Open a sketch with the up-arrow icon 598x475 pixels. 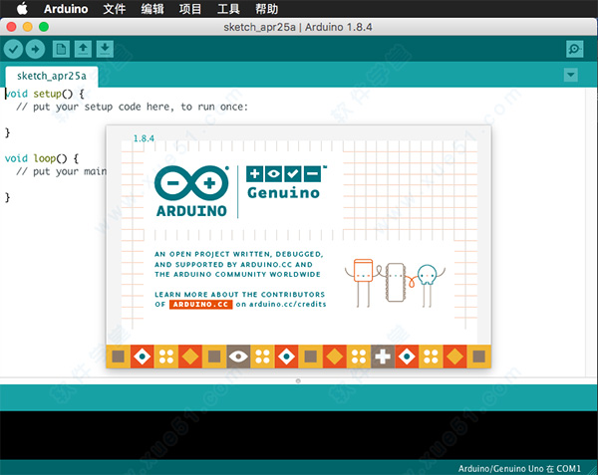(83, 49)
